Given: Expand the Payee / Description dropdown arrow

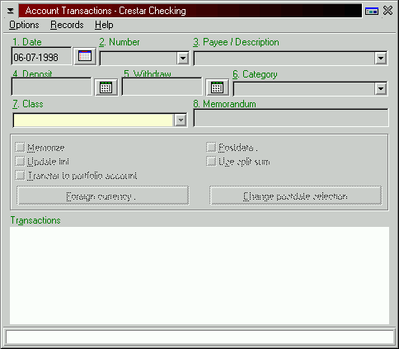Looking at the screenshot, I should pyautogui.click(x=381, y=58).
